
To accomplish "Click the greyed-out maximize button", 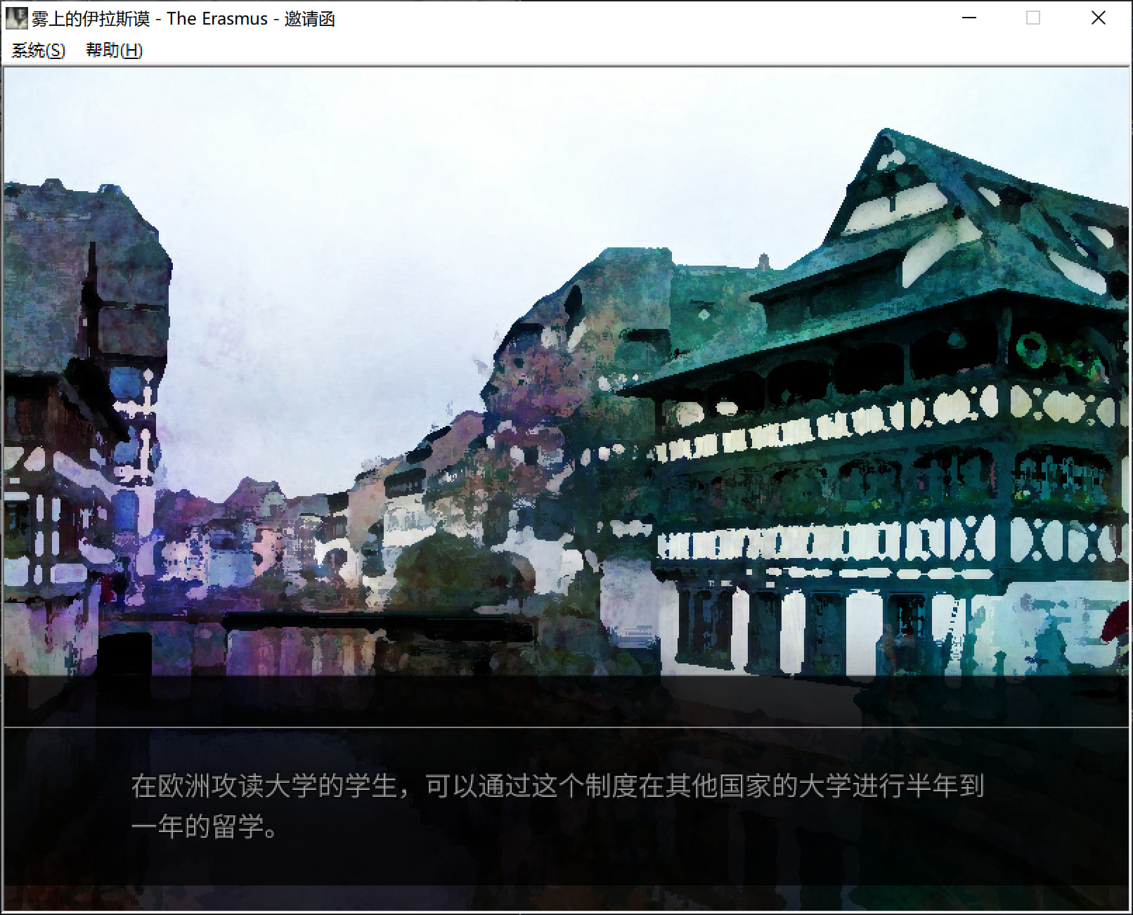I will click(1032, 18).
